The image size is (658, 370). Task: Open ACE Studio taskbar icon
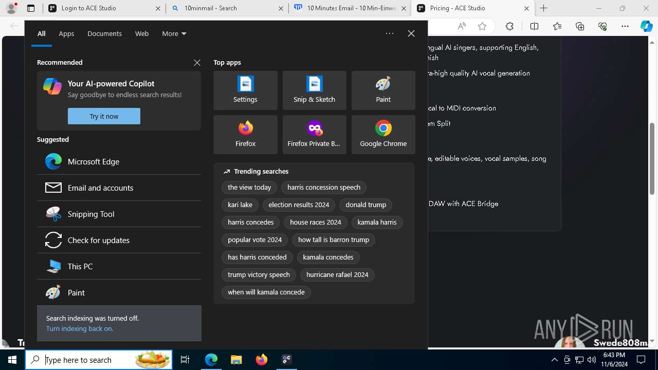point(286,360)
